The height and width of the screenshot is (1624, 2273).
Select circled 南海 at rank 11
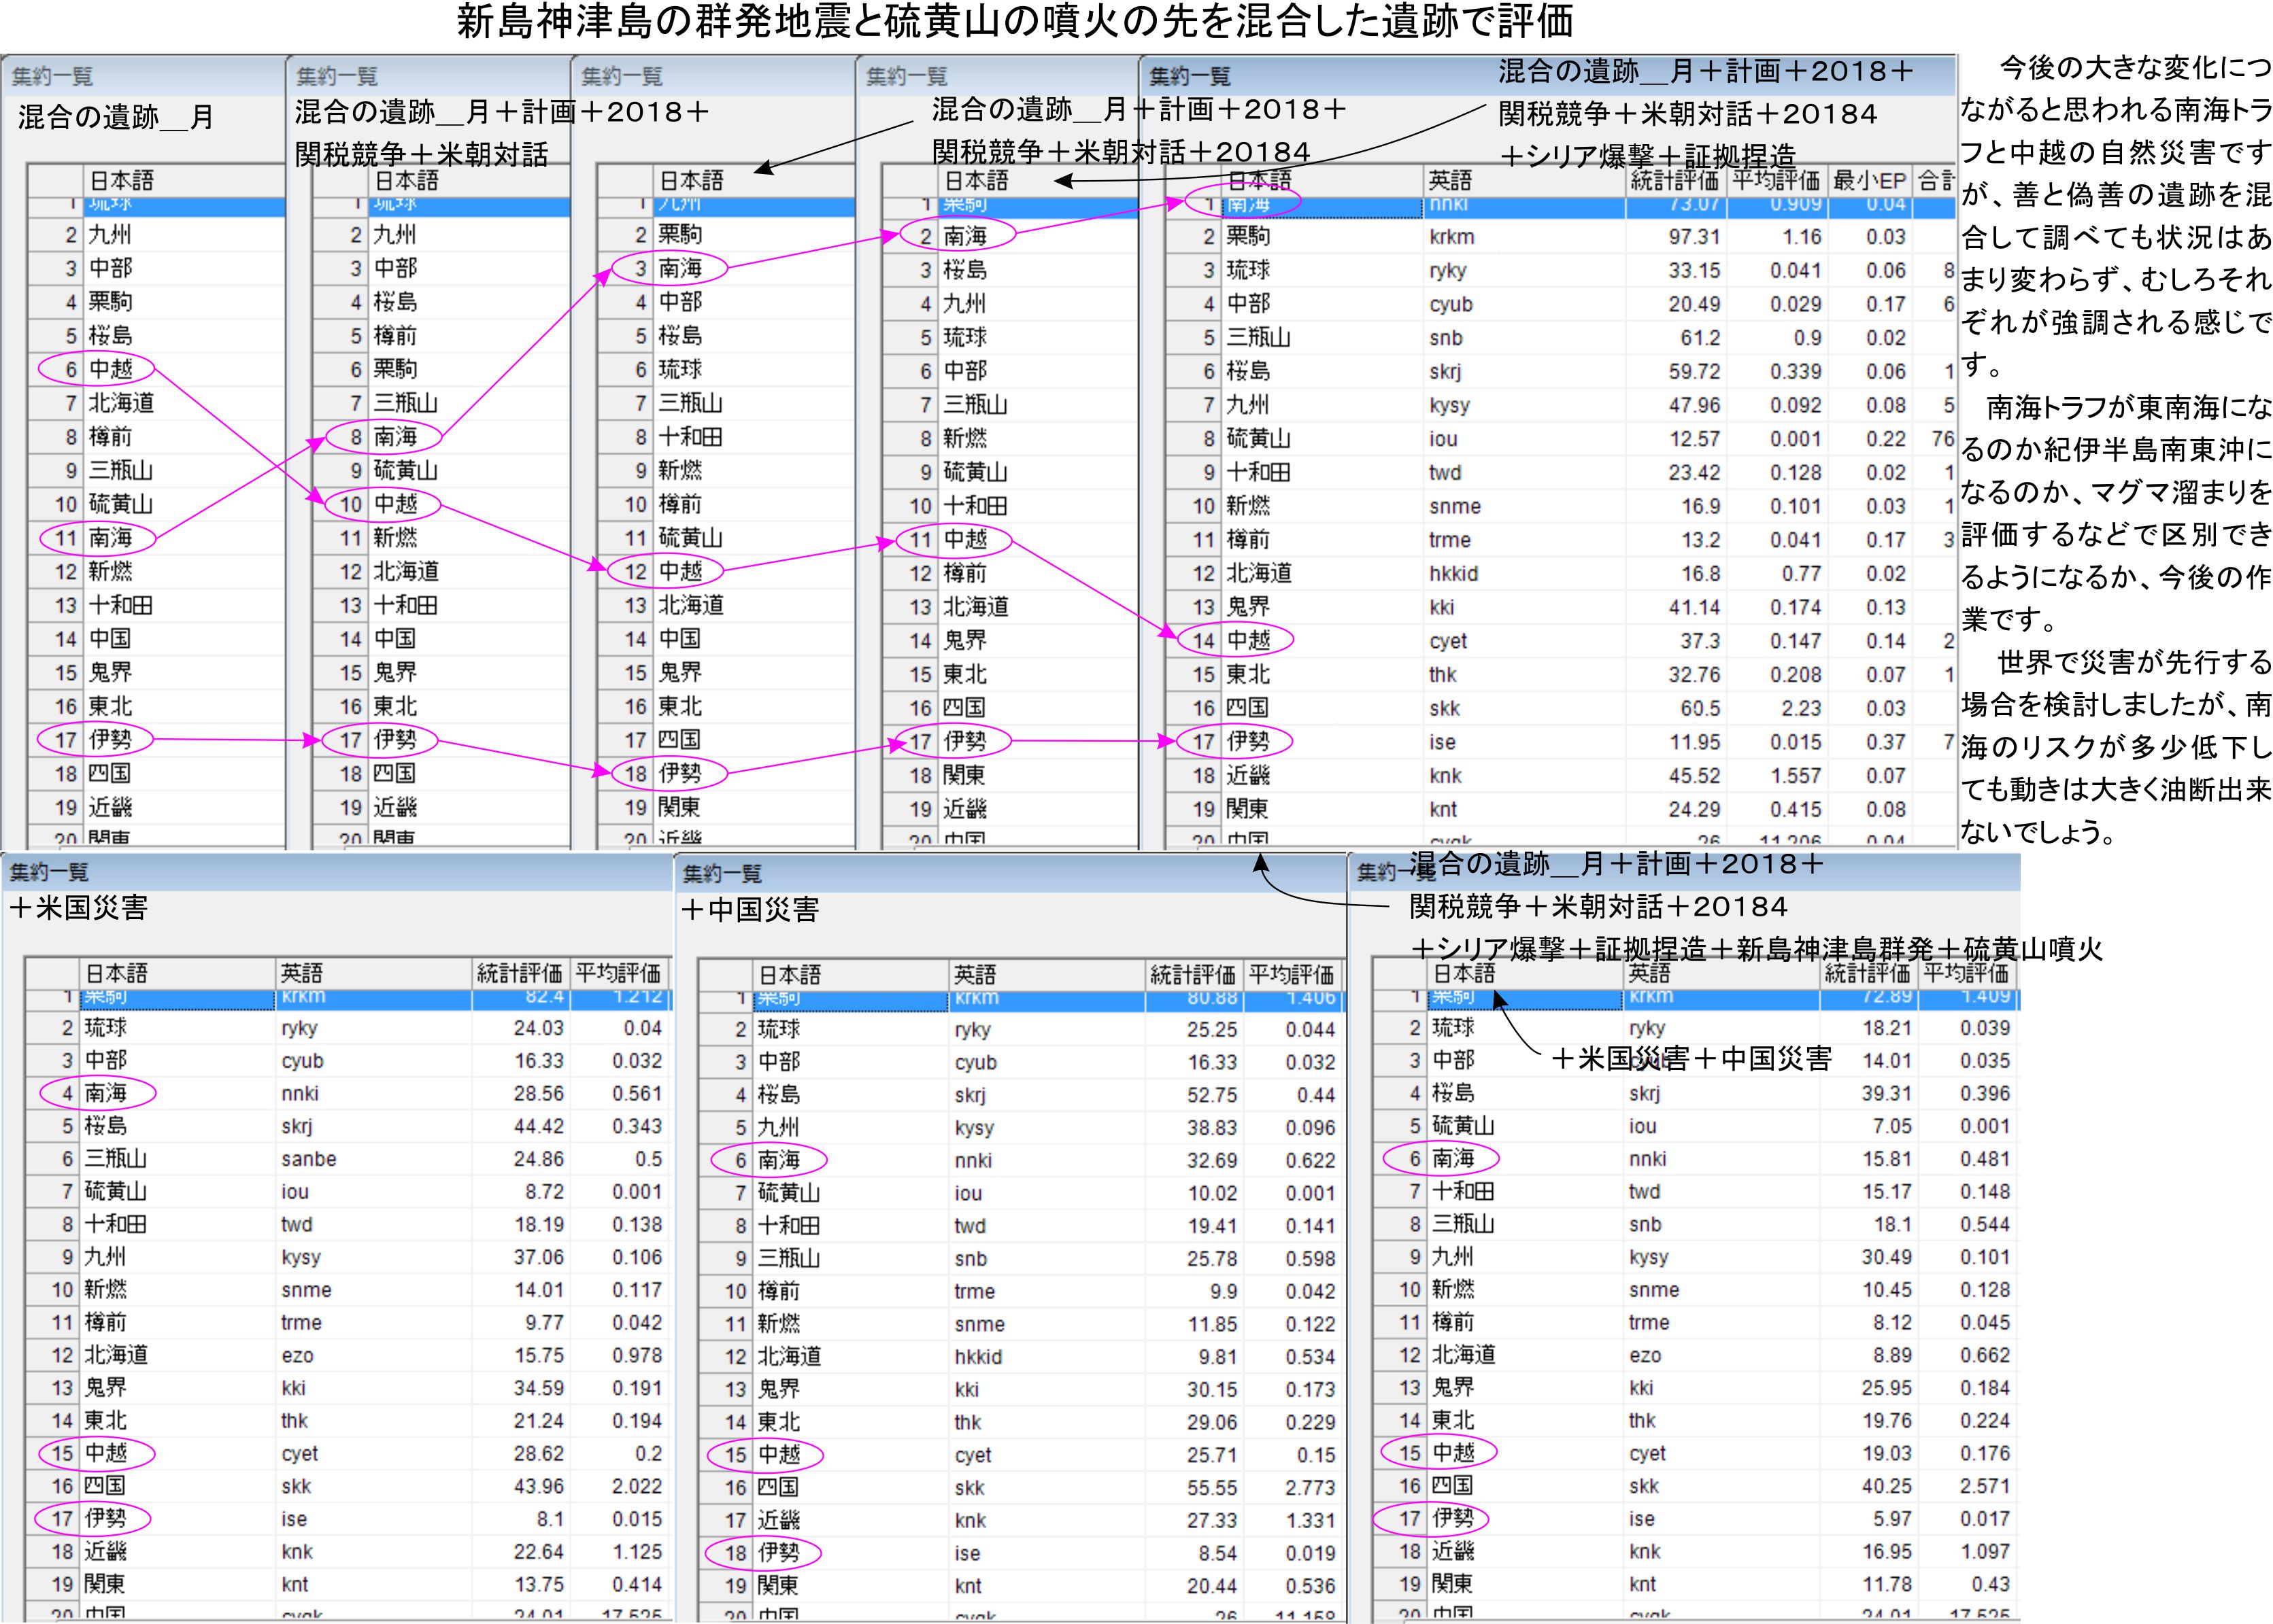110,538
